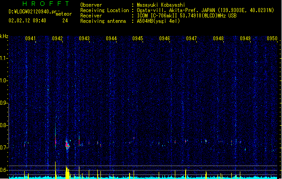Click the Receiving Location label
Screen dimensions: 282x179
[104, 10]
